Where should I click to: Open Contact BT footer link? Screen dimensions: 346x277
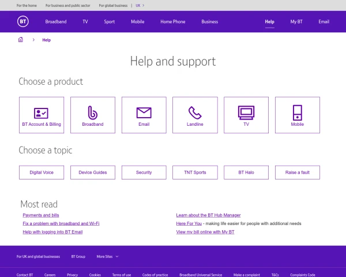[x=25, y=275]
